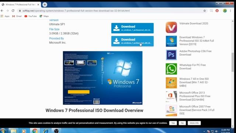The width and height of the screenshot is (236, 133).
Task: Open the Chrome three-dot menu
Action: 230,11
